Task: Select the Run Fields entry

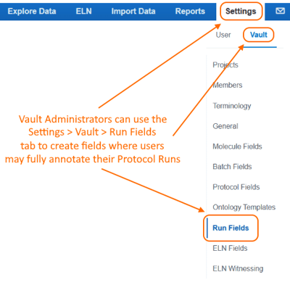Action: 231,228
